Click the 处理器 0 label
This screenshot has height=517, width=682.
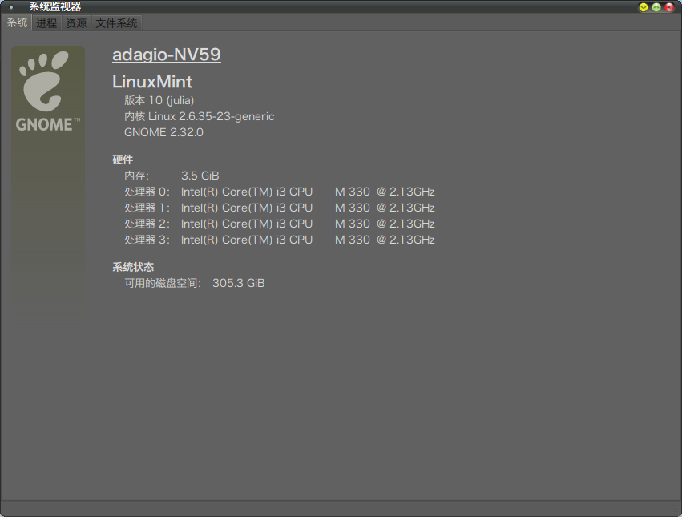pos(147,192)
